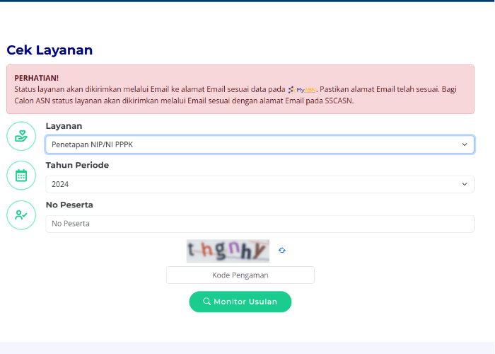Screen dimensions: 495x354
Task: Click the Layanan hand-heart icon
Action: pyautogui.click(x=21, y=136)
